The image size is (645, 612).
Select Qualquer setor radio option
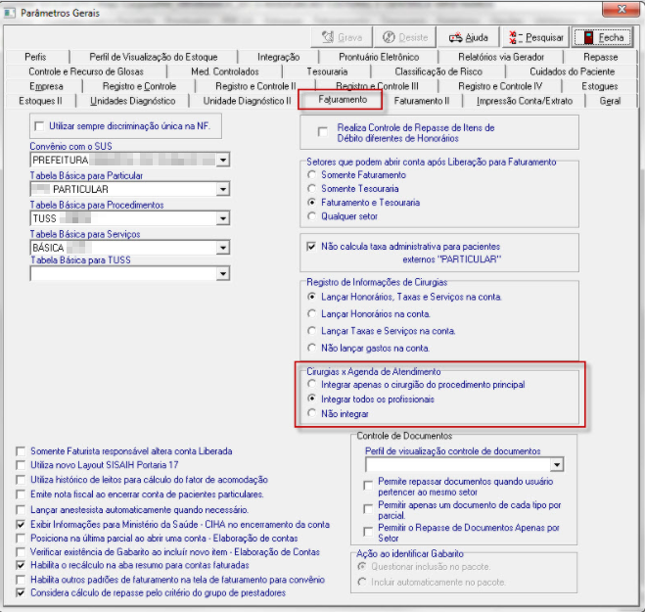point(312,216)
